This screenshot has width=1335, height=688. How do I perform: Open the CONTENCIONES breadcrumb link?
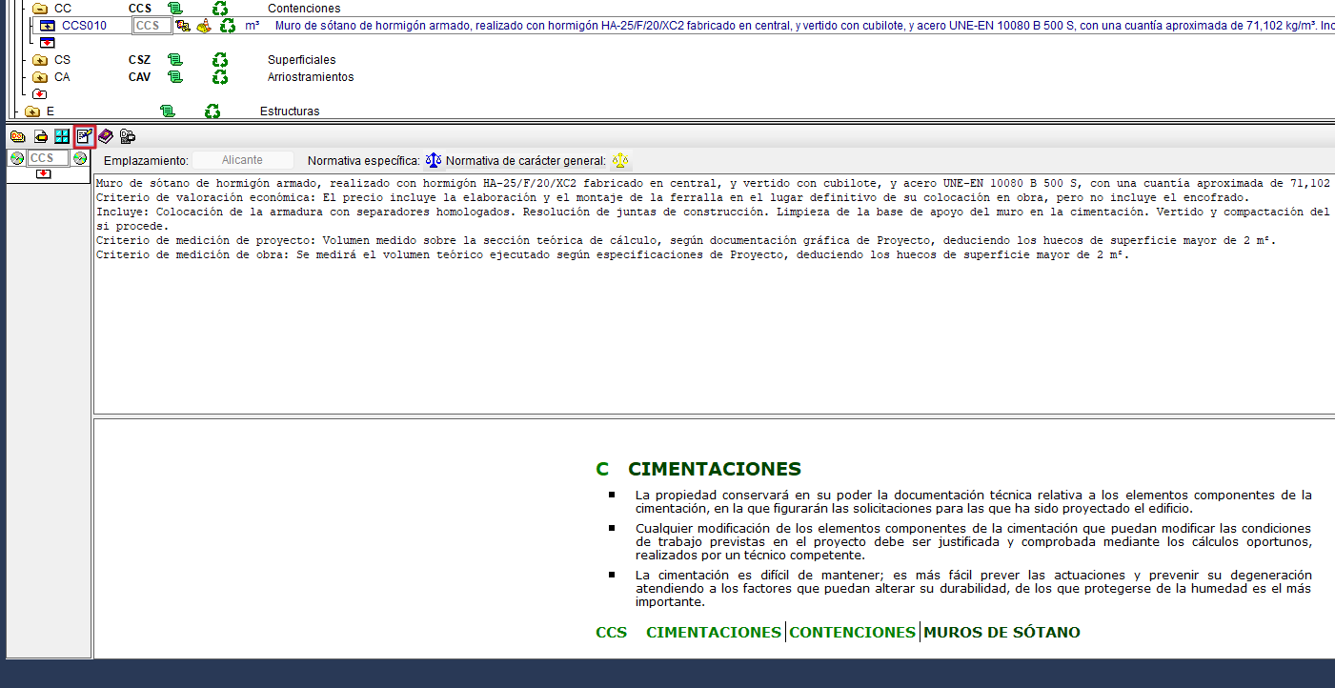pos(853,632)
